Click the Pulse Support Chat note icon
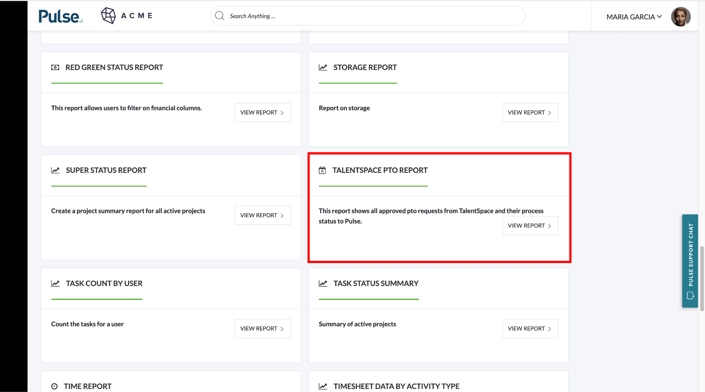The image size is (705, 392). pyautogui.click(x=690, y=295)
